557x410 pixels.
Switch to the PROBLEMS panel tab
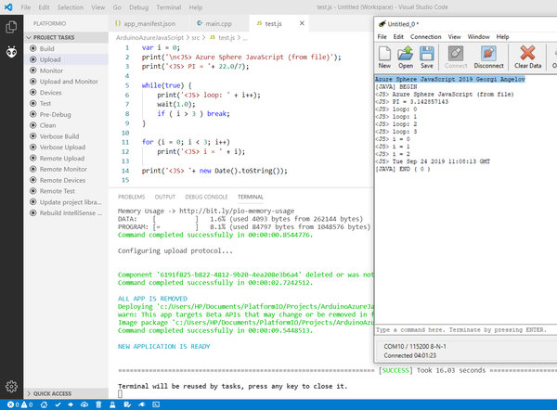131,197
